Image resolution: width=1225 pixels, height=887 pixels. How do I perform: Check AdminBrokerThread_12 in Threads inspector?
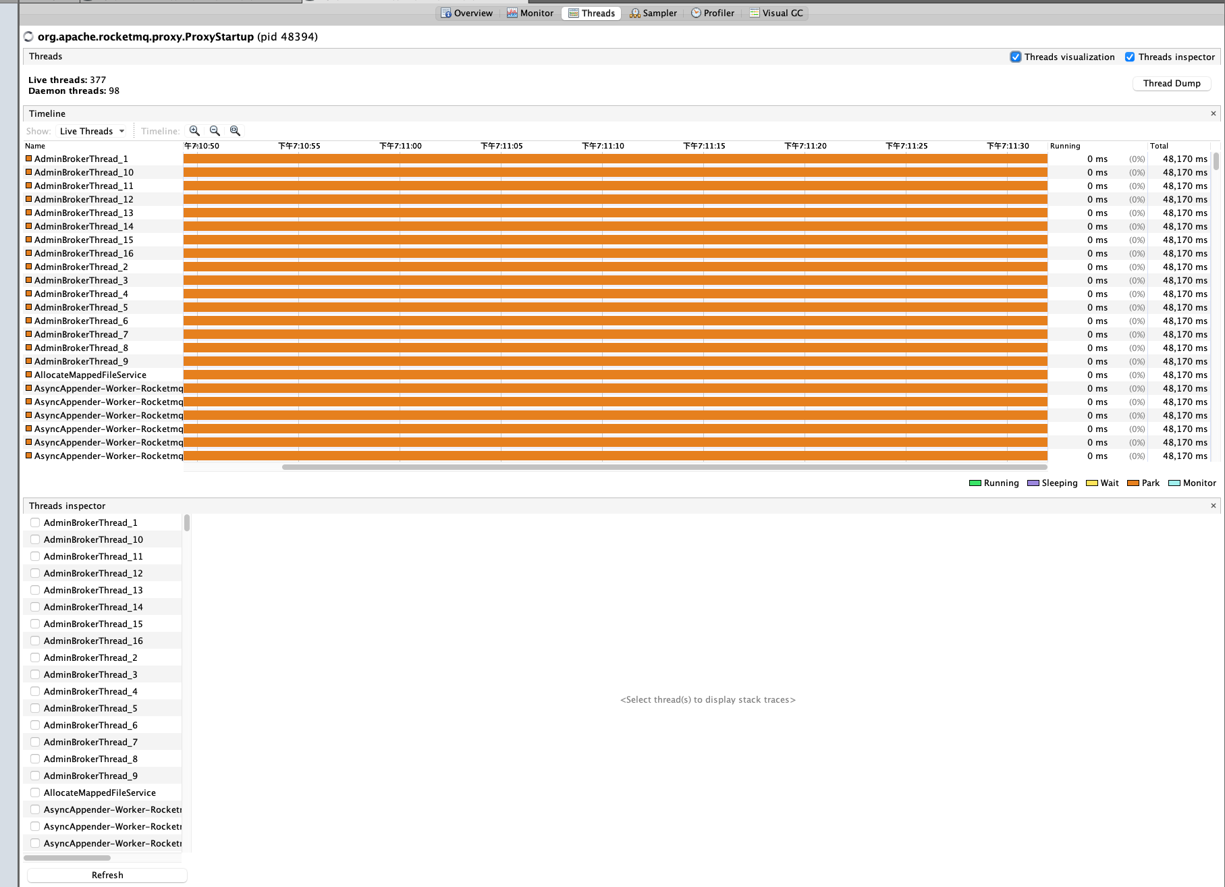tap(35, 573)
